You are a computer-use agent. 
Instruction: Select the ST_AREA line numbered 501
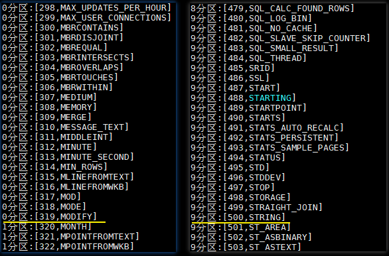coord(240,227)
